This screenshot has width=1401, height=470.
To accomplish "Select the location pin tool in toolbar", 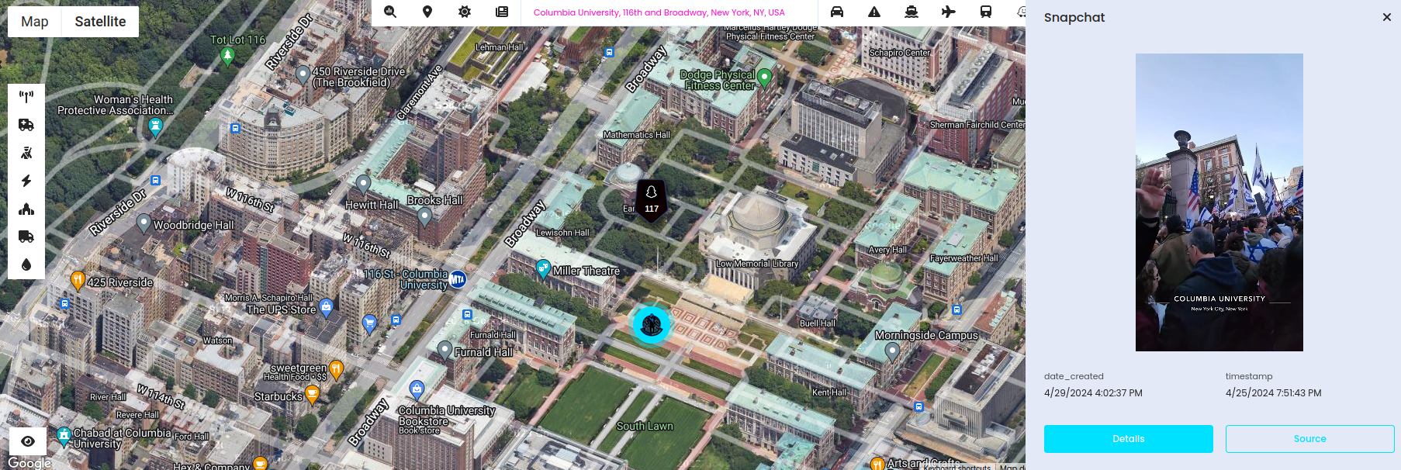I will point(427,12).
